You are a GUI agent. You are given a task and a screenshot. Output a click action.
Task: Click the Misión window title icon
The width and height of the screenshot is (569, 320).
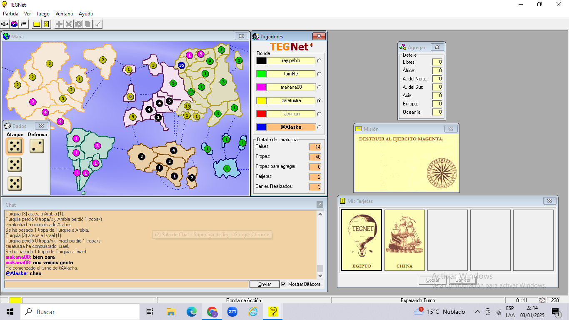tap(358, 129)
